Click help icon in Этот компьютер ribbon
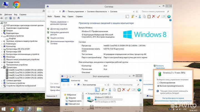This screenshot has width=200, height=112. (x=141, y=80)
